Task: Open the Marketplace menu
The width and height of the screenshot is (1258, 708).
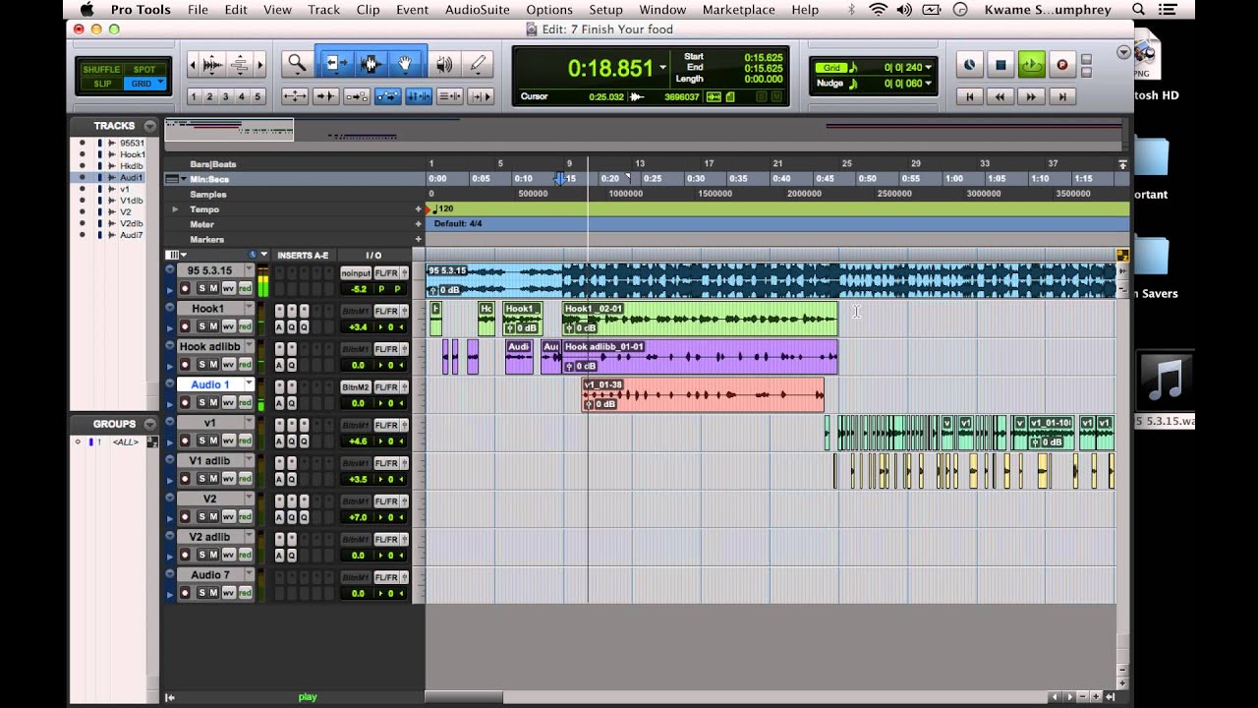Action: coord(737,10)
